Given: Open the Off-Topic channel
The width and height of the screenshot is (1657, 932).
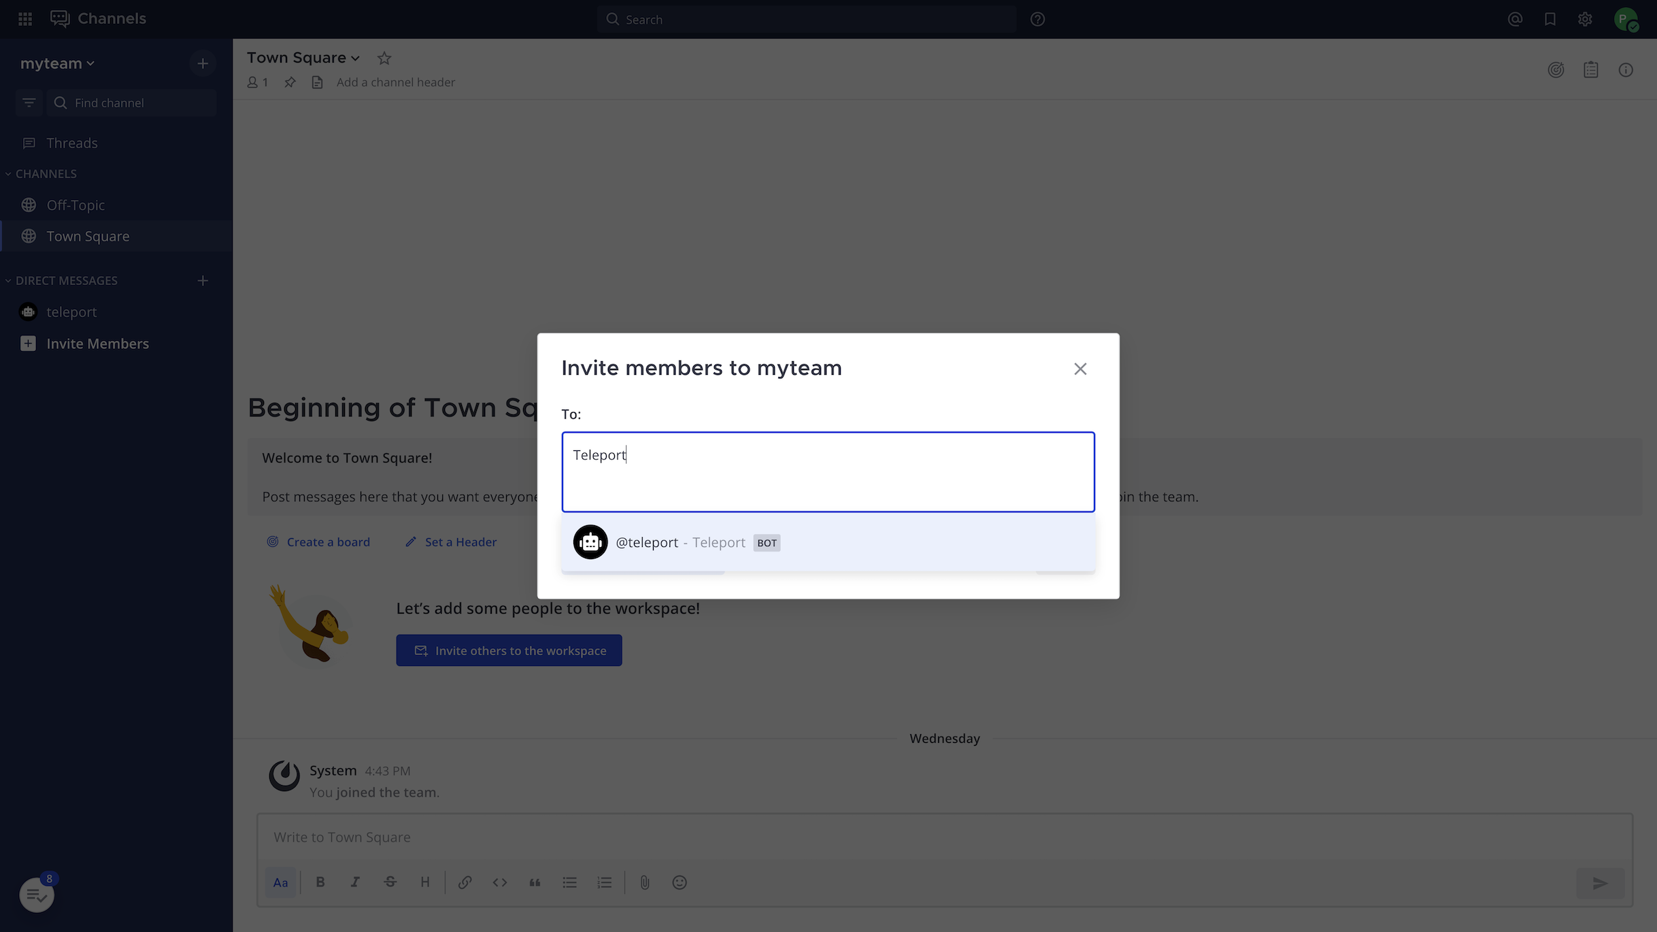Looking at the screenshot, I should click(x=74, y=205).
